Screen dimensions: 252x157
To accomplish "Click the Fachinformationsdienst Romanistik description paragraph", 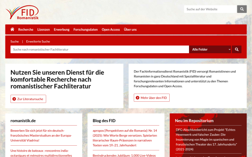I will pos(185,79).
